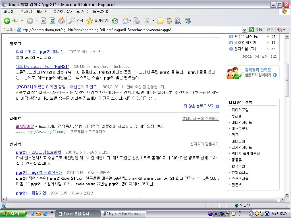This screenshot has height=218, width=291.
Task: Open the Forward button dropdown arrow
Action: [36, 20]
